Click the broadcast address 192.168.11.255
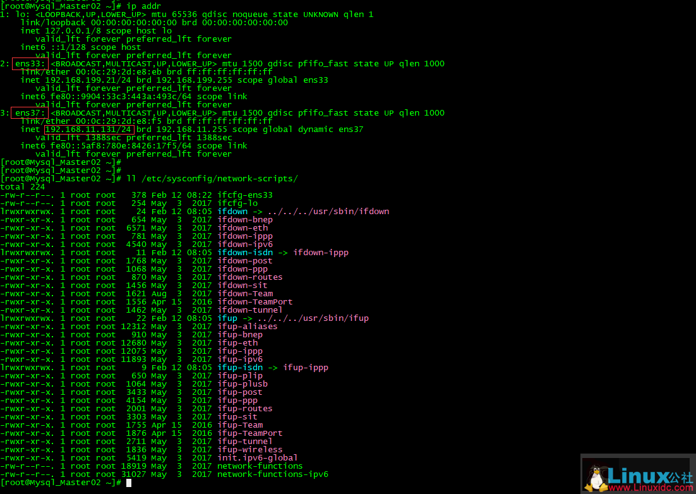Viewport: 696px width, 494px height. (x=192, y=129)
